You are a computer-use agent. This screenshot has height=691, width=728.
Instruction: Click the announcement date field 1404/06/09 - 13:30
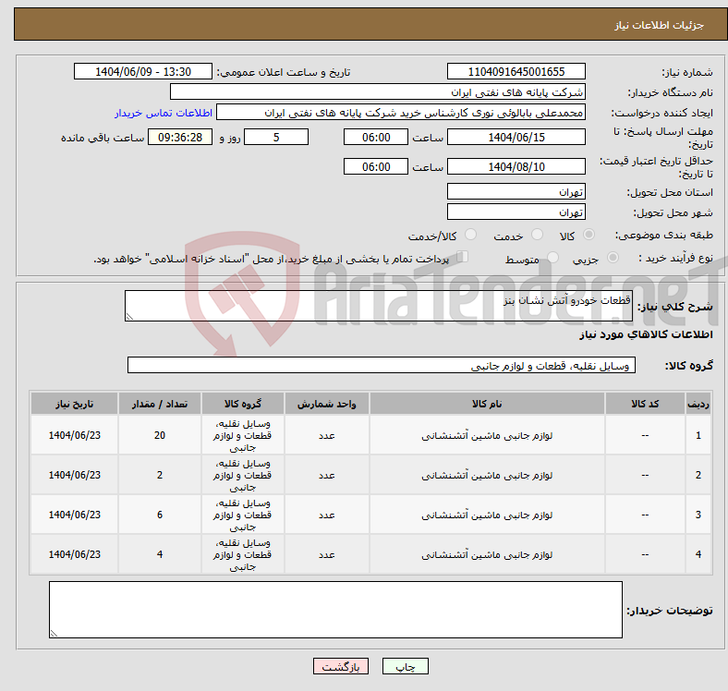click(x=143, y=71)
